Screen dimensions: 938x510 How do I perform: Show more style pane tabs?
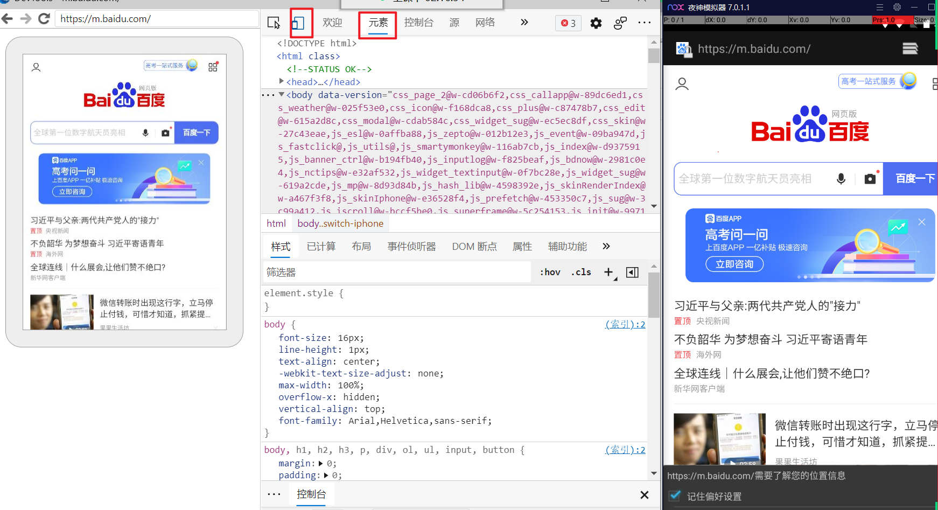[606, 246]
